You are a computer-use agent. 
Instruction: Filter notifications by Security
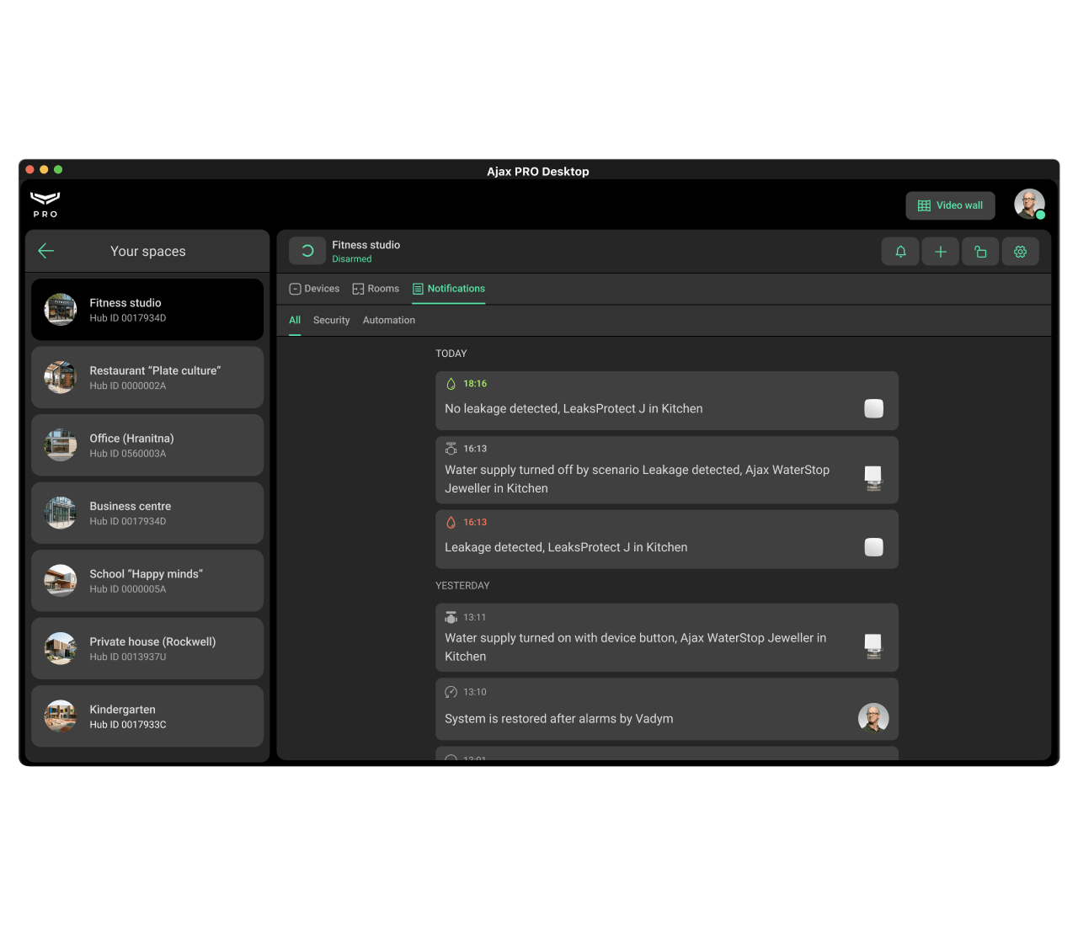tap(331, 320)
